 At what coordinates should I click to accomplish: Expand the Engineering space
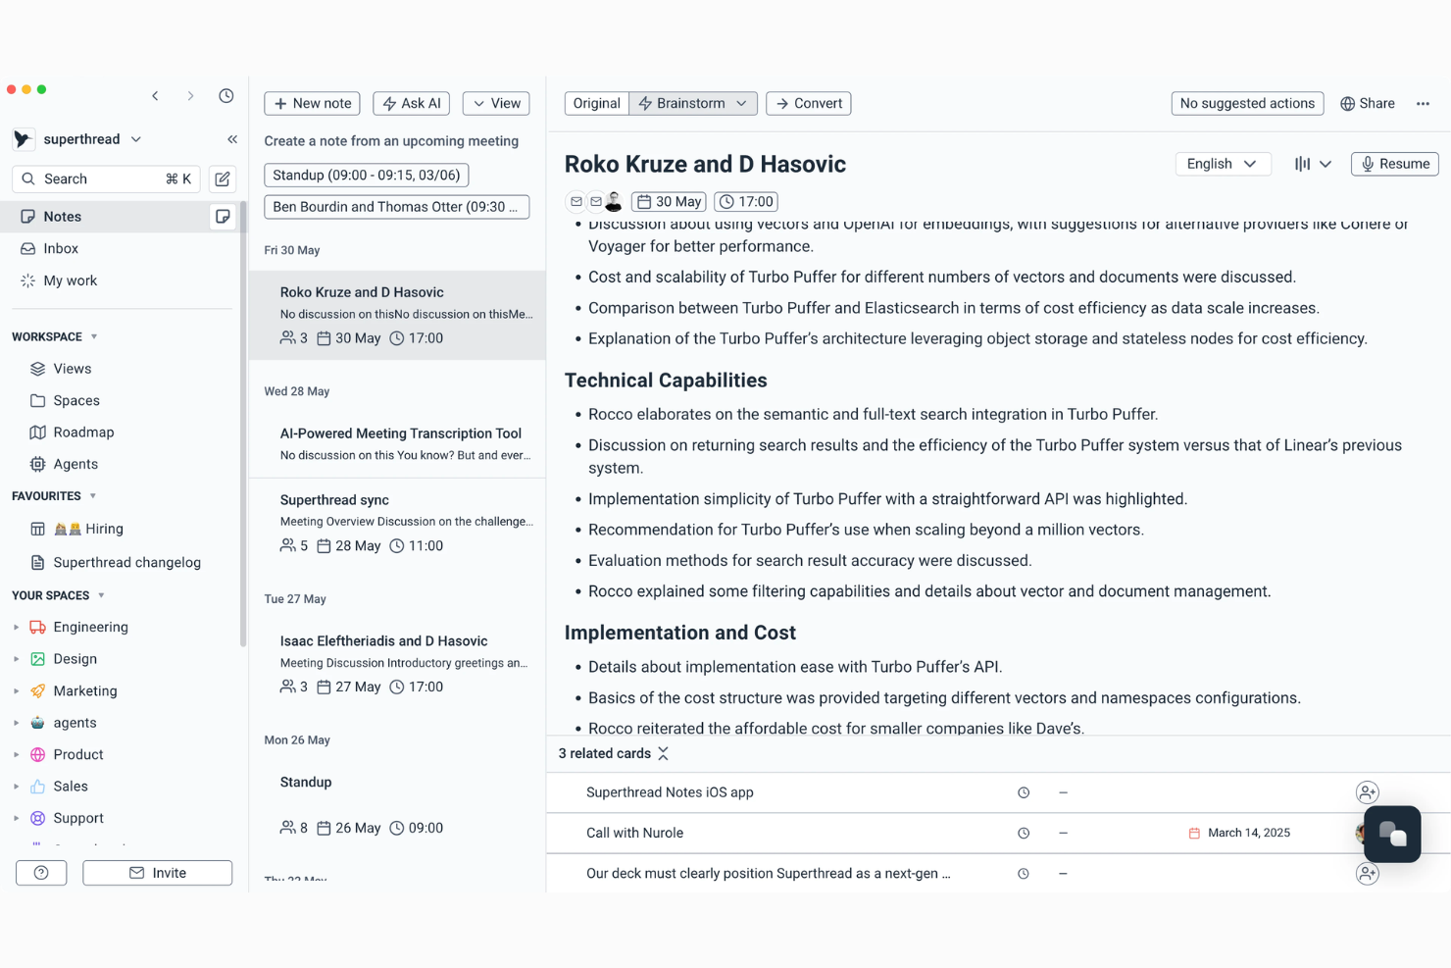pos(16,627)
